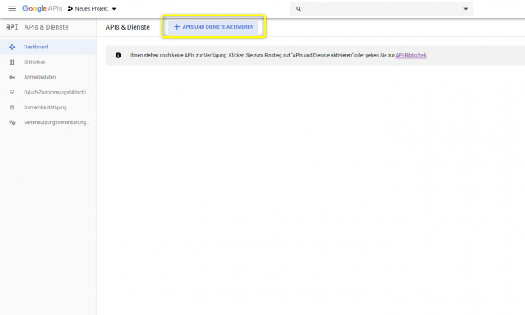
Task: Click the Anmeldedaten key icon
Action: point(12,77)
